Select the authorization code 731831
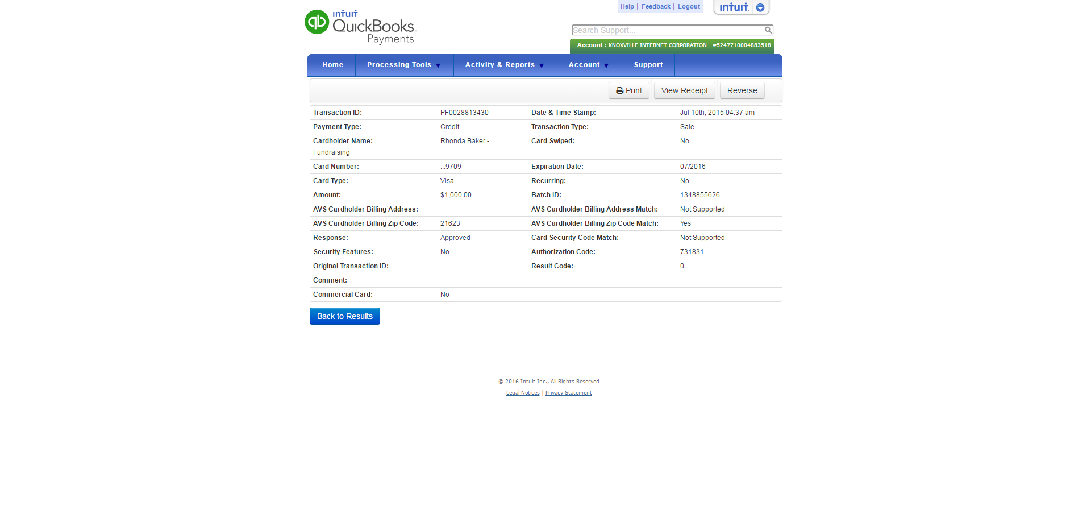This screenshot has width=1091, height=518. pos(692,252)
